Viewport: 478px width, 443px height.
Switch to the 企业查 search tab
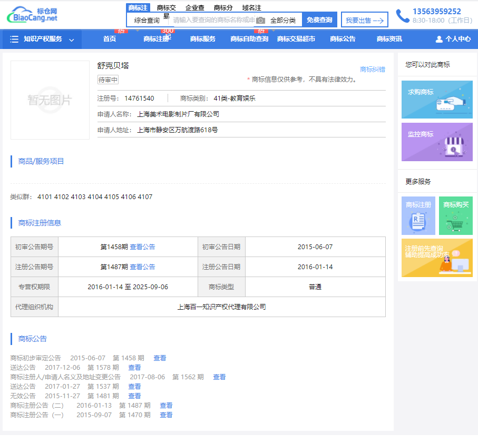(x=195, y=7)
